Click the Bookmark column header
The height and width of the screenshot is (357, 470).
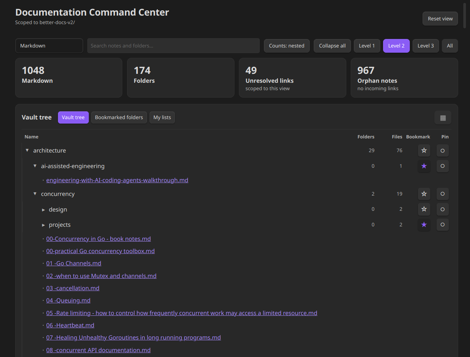tap(418, 137)
